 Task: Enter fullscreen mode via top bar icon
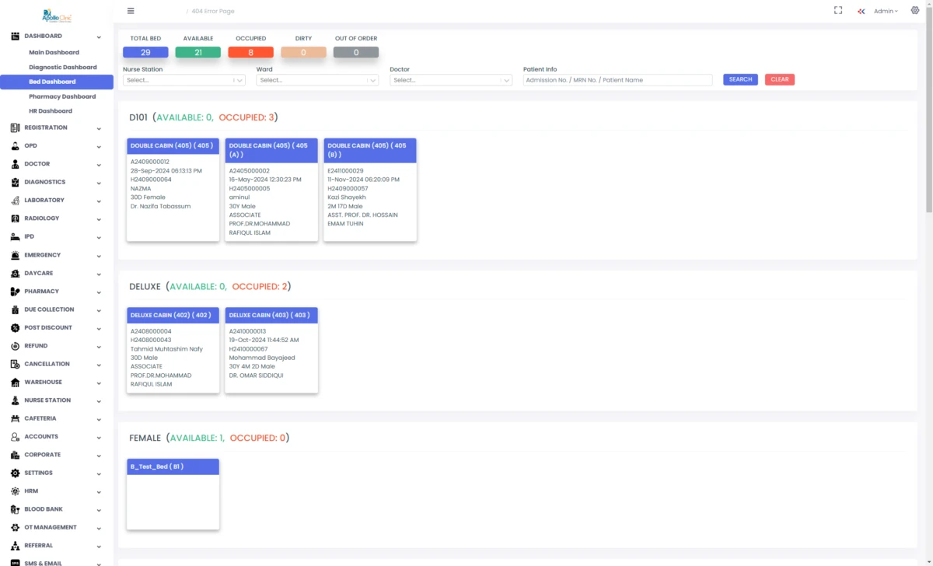pyautogui.click(x=838, y=11)
